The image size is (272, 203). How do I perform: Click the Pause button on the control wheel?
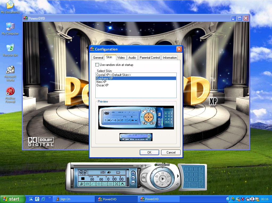163,173
